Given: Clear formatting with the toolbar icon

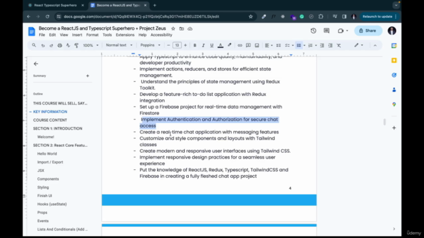Looking at the screenshot, I should coord(339,46).
